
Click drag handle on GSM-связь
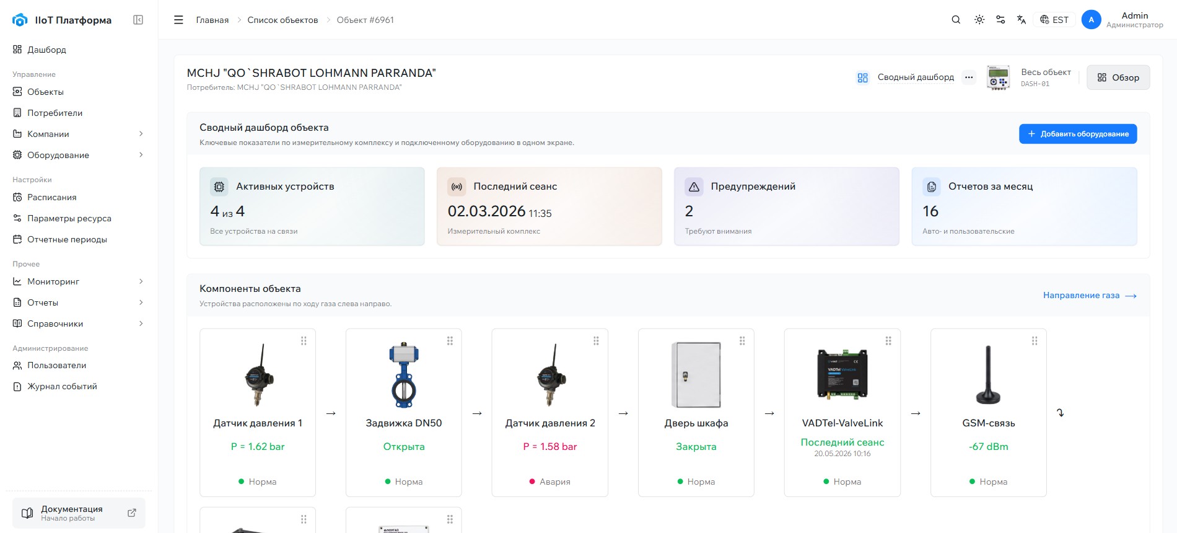1035,341
